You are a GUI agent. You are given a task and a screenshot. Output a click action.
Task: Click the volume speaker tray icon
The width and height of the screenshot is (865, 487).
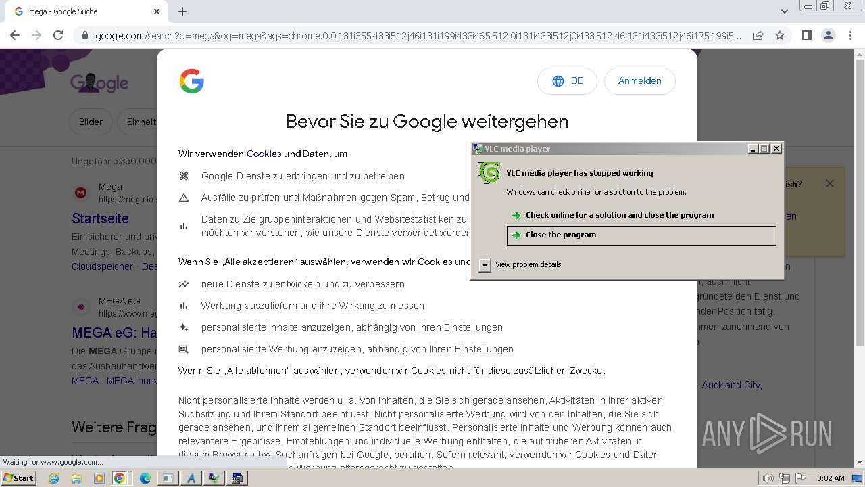coord(768,478)
